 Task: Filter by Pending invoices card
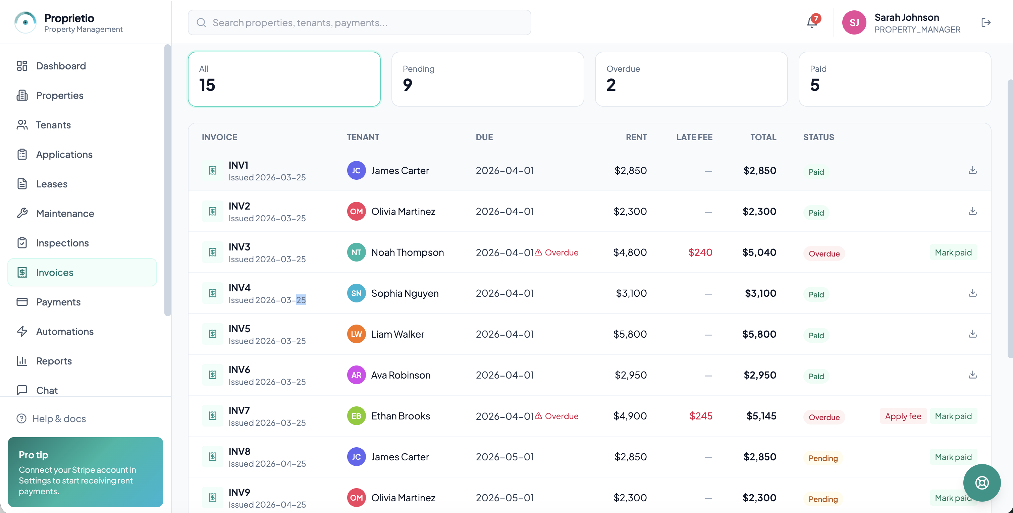pos(488,79)
